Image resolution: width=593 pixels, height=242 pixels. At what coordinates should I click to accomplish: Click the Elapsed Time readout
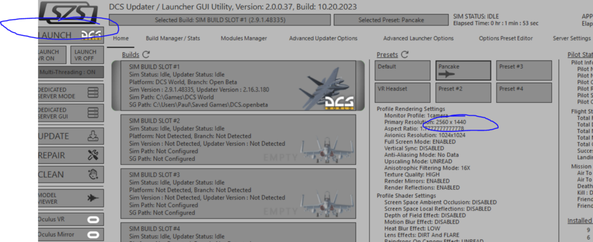click(x=496, y=24)
